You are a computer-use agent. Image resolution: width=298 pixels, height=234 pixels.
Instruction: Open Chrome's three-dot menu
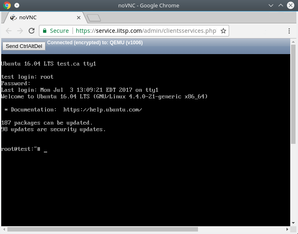point(289,31)
